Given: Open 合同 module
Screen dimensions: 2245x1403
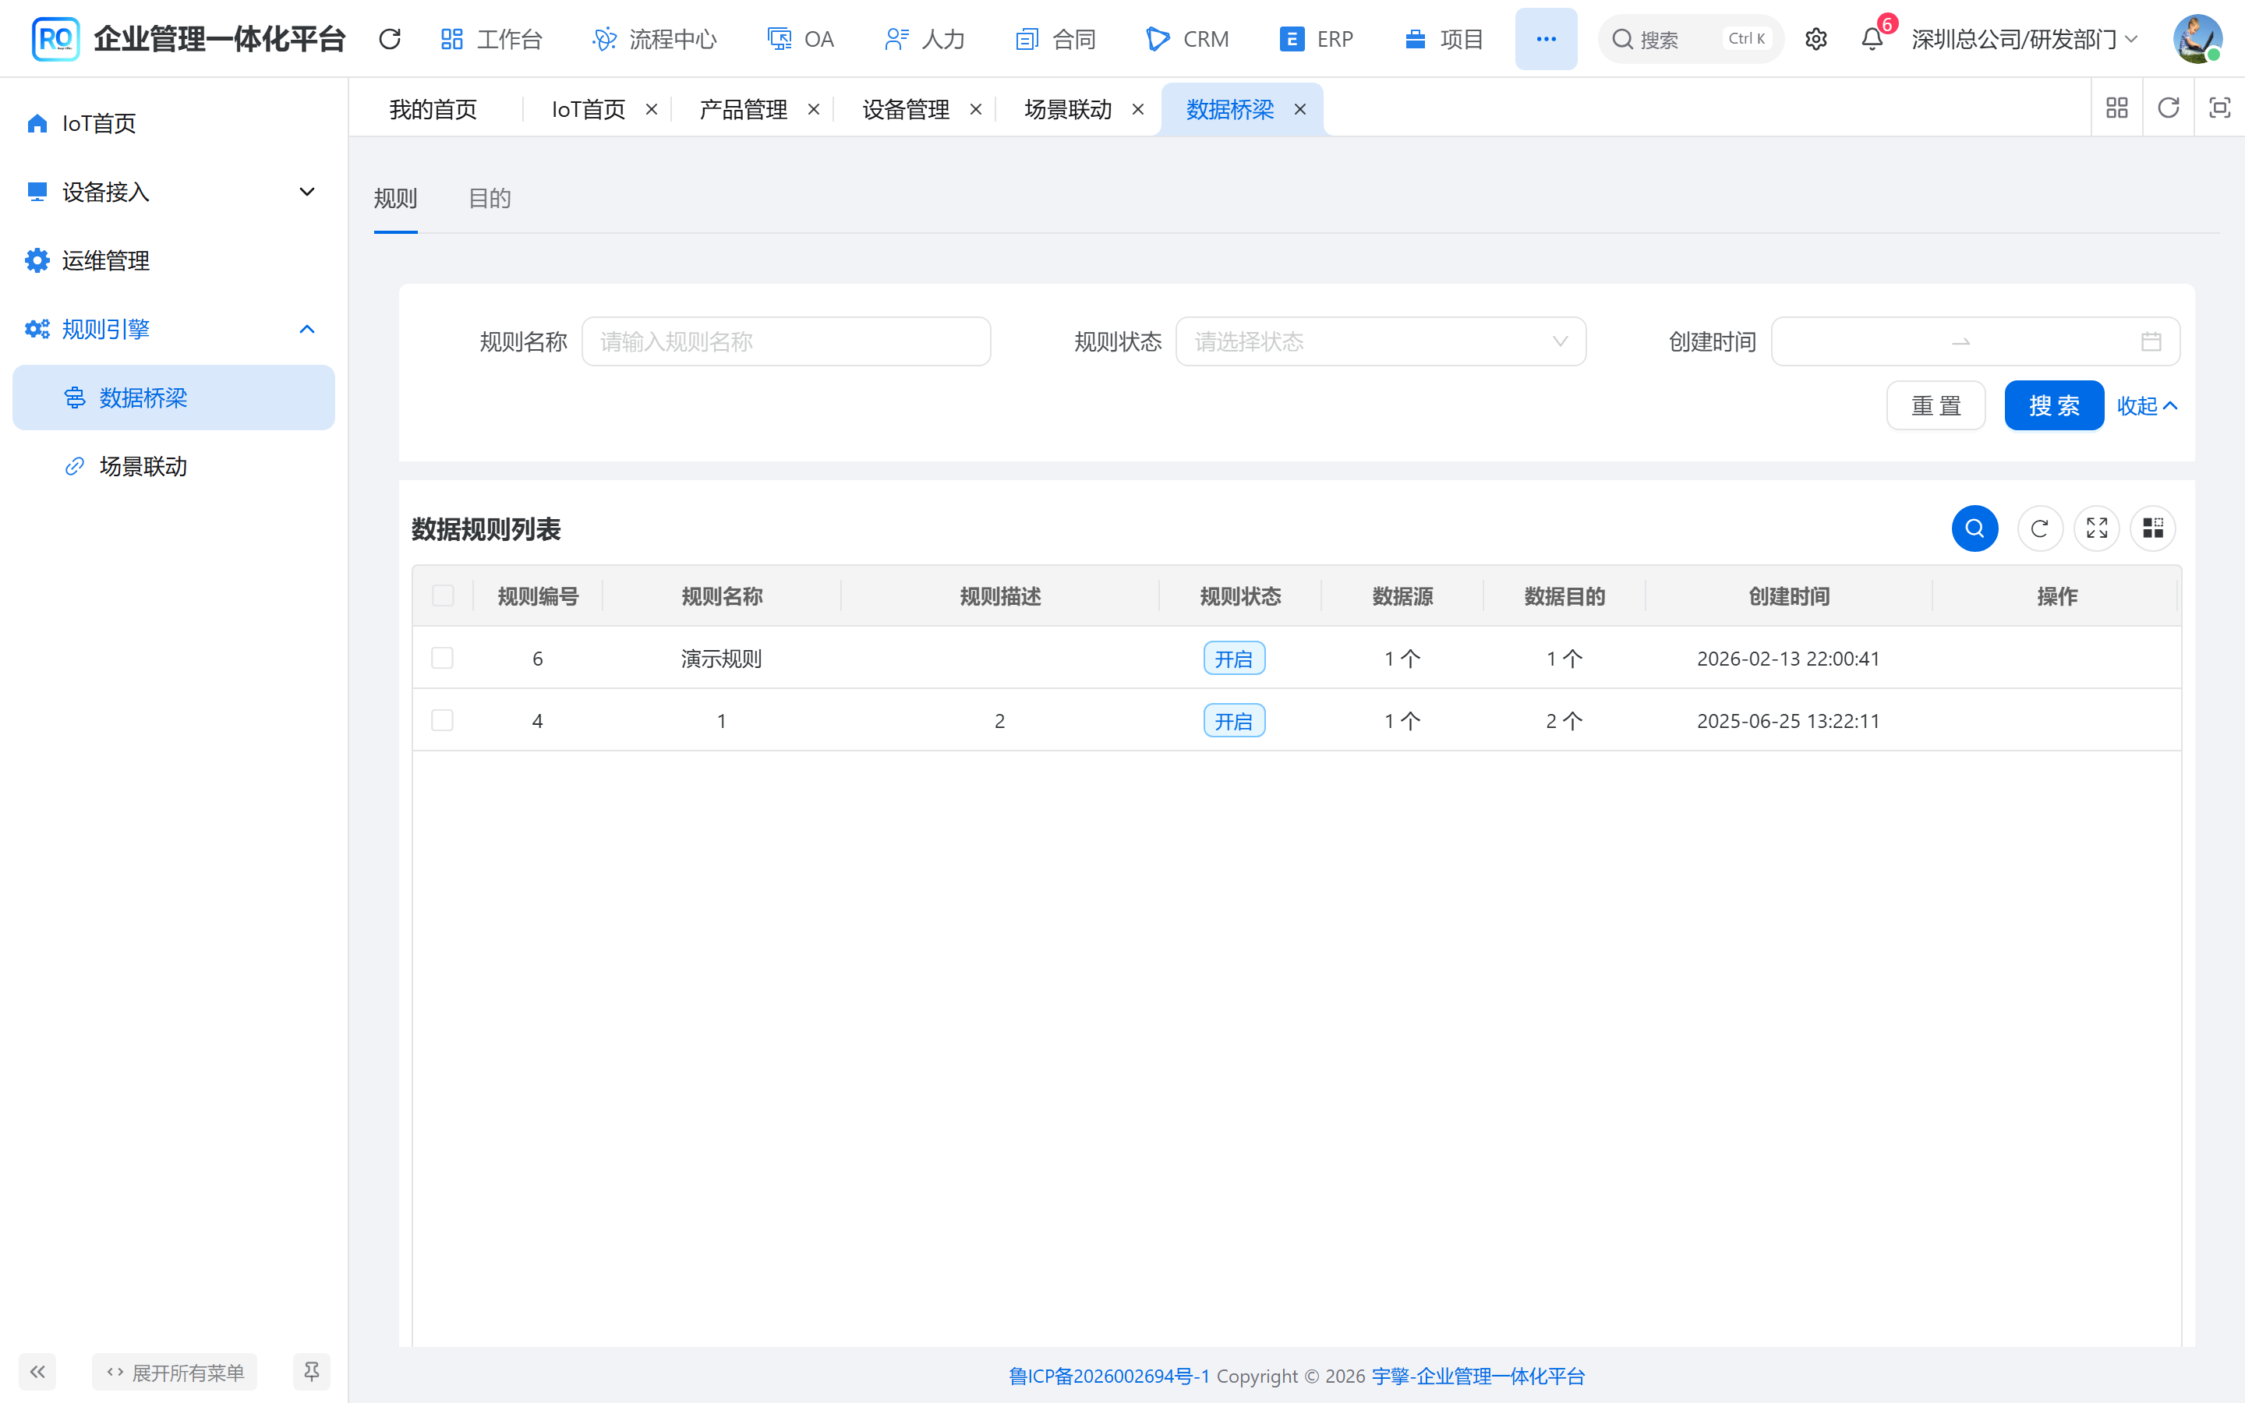Looking at the screenshot, I should (x=1055, y=39).
